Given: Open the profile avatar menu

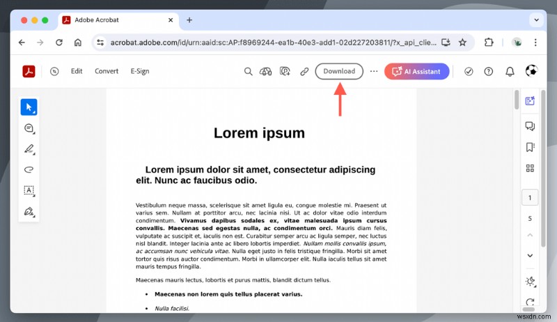Looking at the screenshot, I should click(531, 70).
